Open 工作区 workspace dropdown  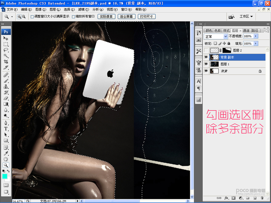point(246,16)
